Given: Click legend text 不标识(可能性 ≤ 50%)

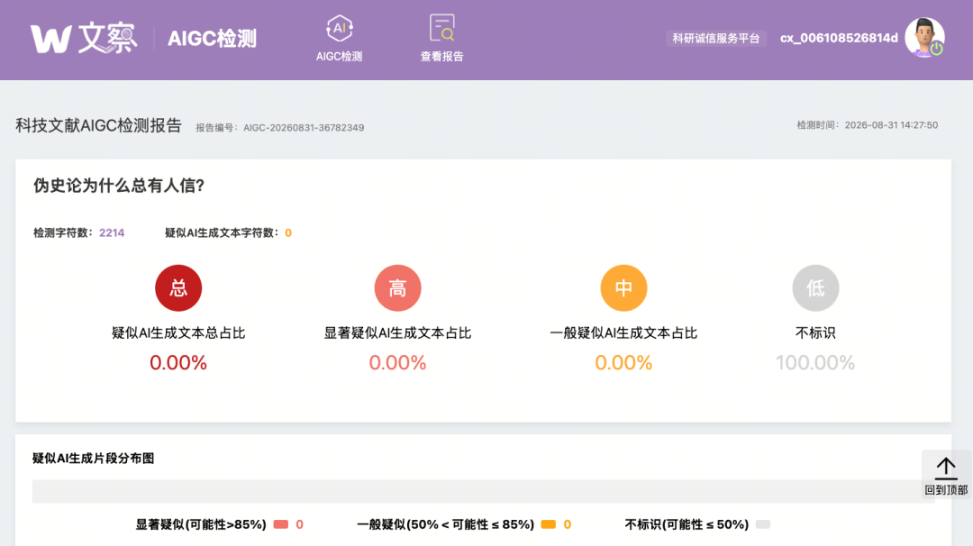Looking at the screenshot, I should point(687,525).
